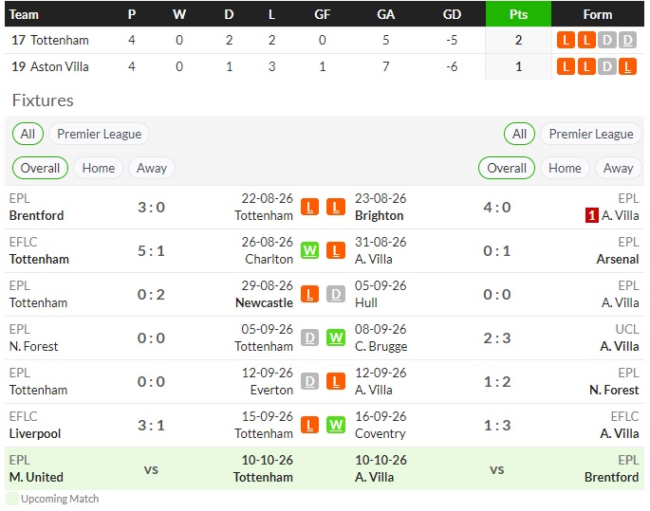Click last L form badge in Aston Villa row
Image resolution: width=650 pixels, height=511 pixels.
click(x=627, y=66)
